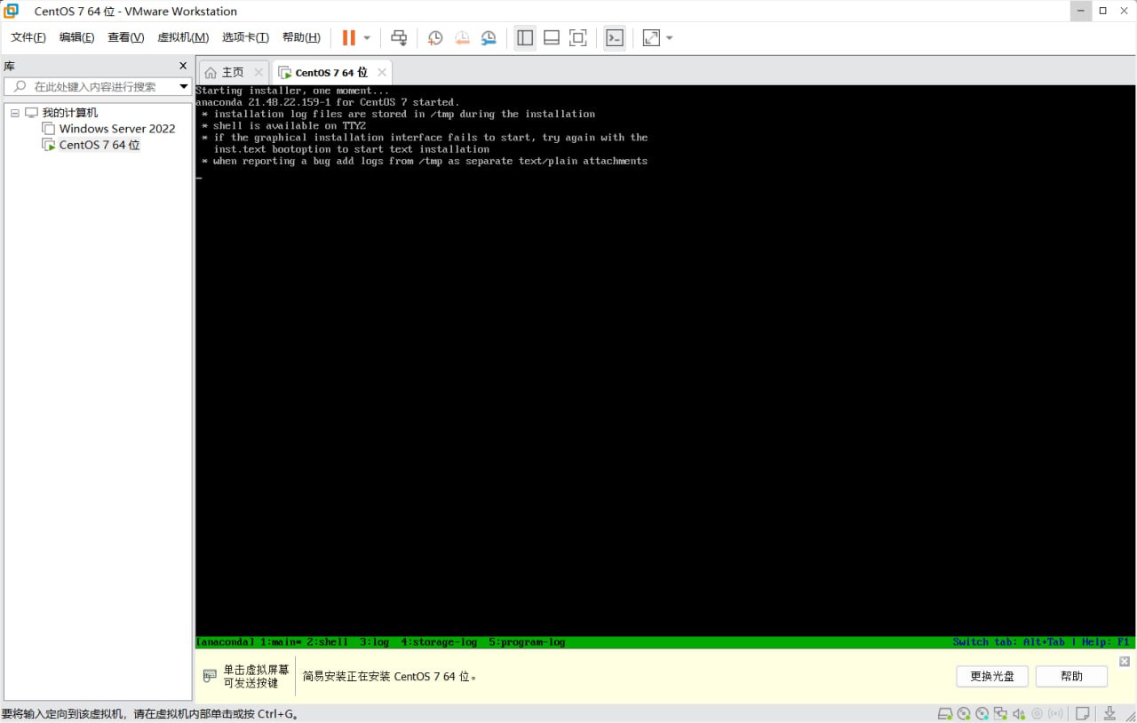Toggle the console view button
The width and height of the screenshot is (1137, 723).
coord(614,37)
